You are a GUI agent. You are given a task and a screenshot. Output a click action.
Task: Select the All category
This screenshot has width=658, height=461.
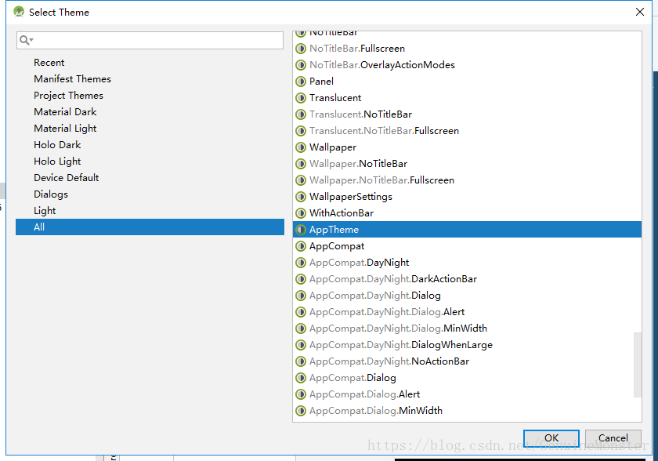[150, 227]
